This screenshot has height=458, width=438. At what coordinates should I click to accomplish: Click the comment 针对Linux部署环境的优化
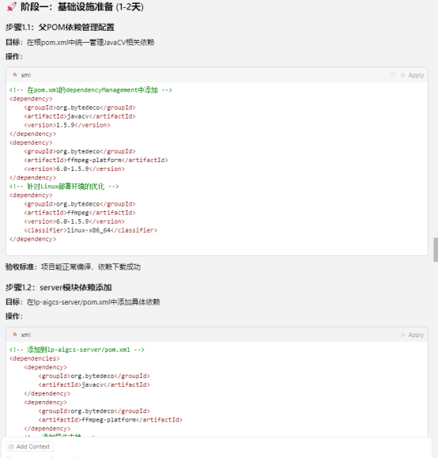tap(64, 187)
